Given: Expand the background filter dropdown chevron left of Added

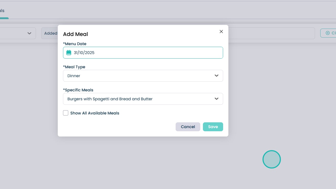Looking at the screenshot, I should point(29,33).
